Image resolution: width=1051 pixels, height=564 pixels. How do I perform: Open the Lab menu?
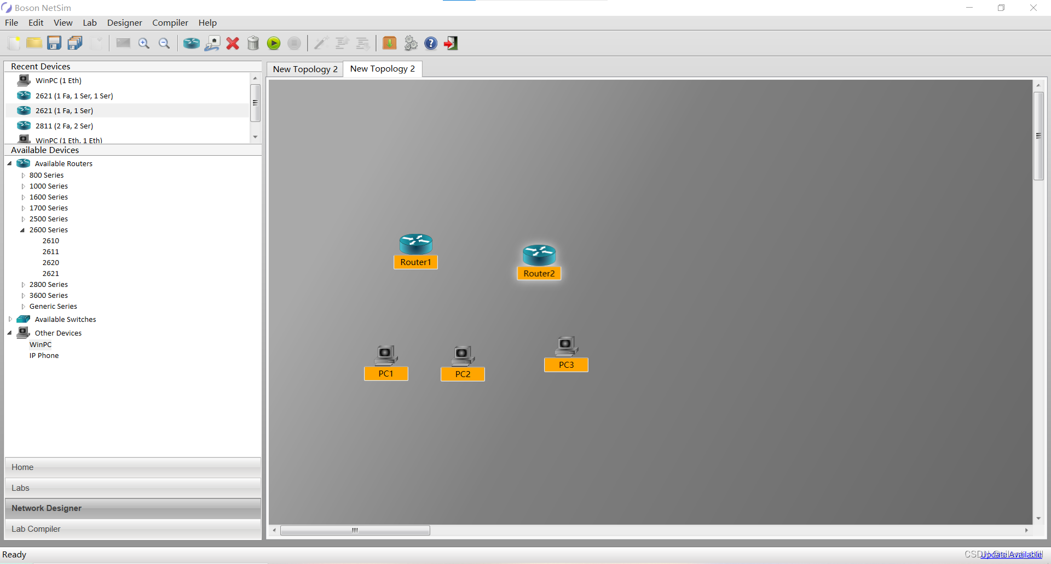(x=90, y=22)
